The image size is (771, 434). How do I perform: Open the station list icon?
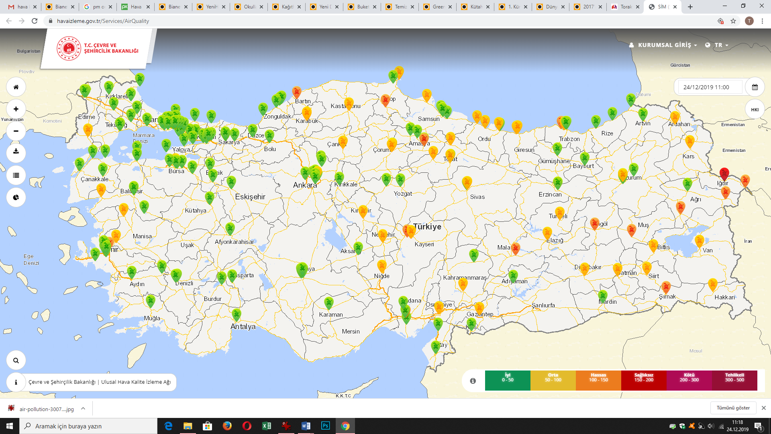pyautogui.click(x=16, y=175)
